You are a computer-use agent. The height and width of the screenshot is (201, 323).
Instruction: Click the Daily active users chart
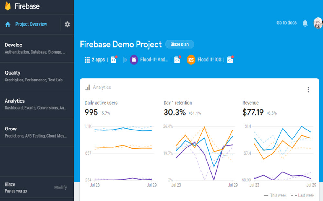pyautogui.click(x=118, y=153)
